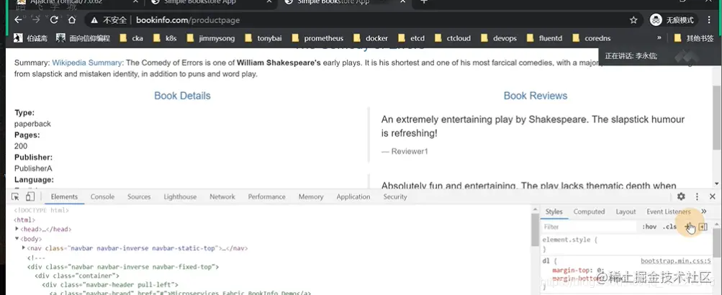Click the address bar URL bookinfo.com/productpage
The width and height of the screenshot is (722, 295).
pyautogui.click(x=188, y=20)
